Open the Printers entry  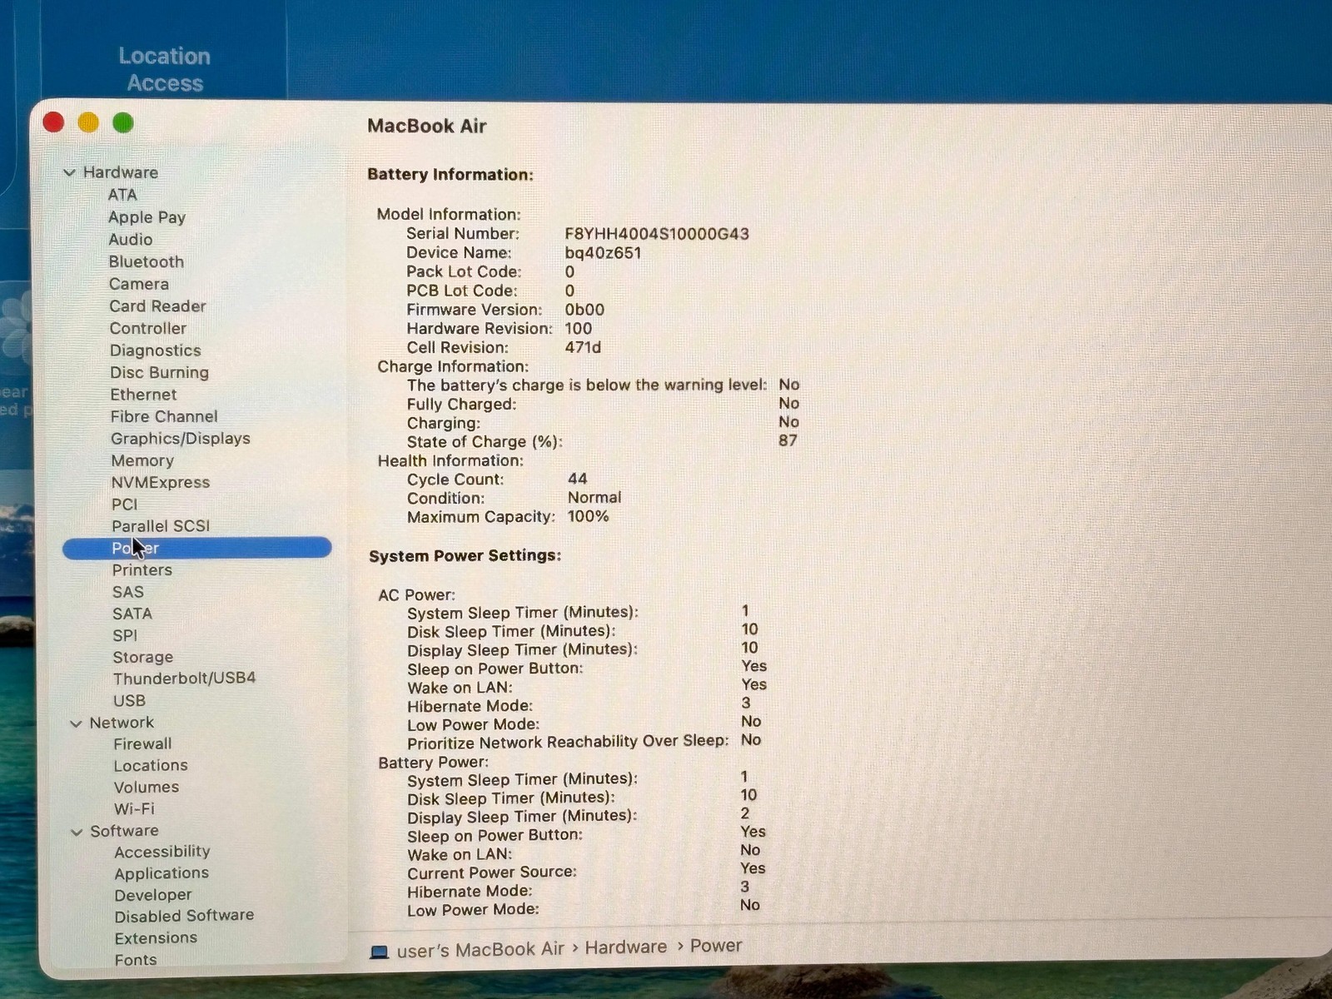click(x=142, y=570)
